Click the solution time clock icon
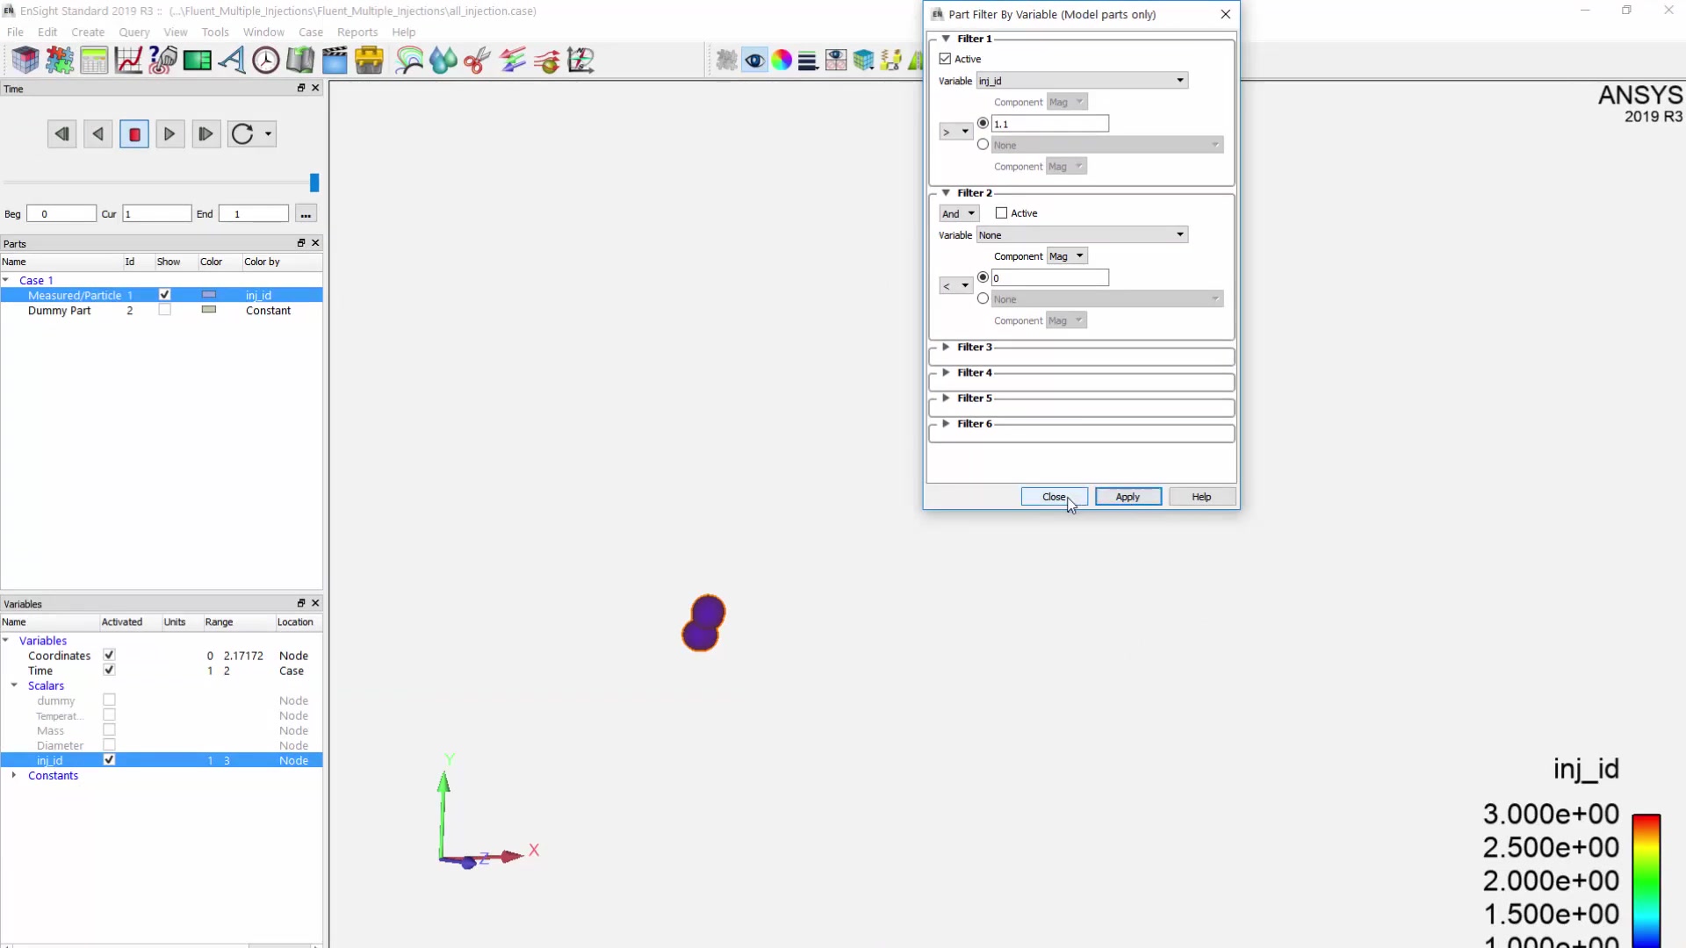1686x948 pixels. (x=265, y=59)
